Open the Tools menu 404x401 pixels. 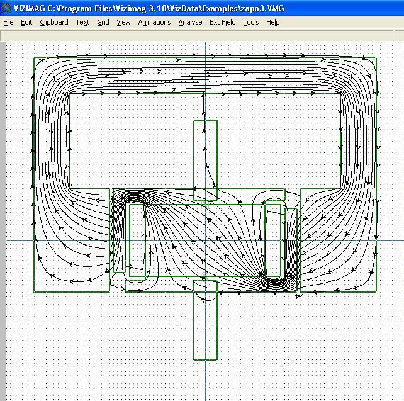click(x=251, y=22)
